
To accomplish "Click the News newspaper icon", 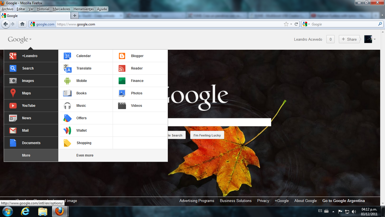I will click(x=13, y=118).
